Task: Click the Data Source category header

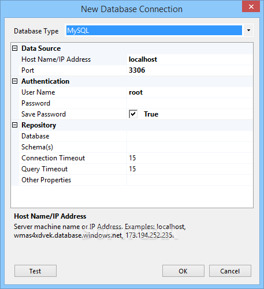Action: [x=41, y=48]
